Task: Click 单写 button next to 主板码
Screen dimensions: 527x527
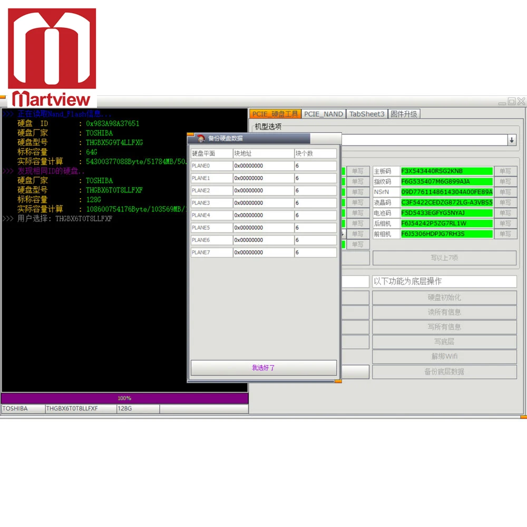Action: 505,171
